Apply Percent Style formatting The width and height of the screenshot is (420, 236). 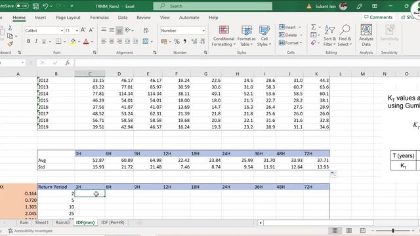point(177,41)
